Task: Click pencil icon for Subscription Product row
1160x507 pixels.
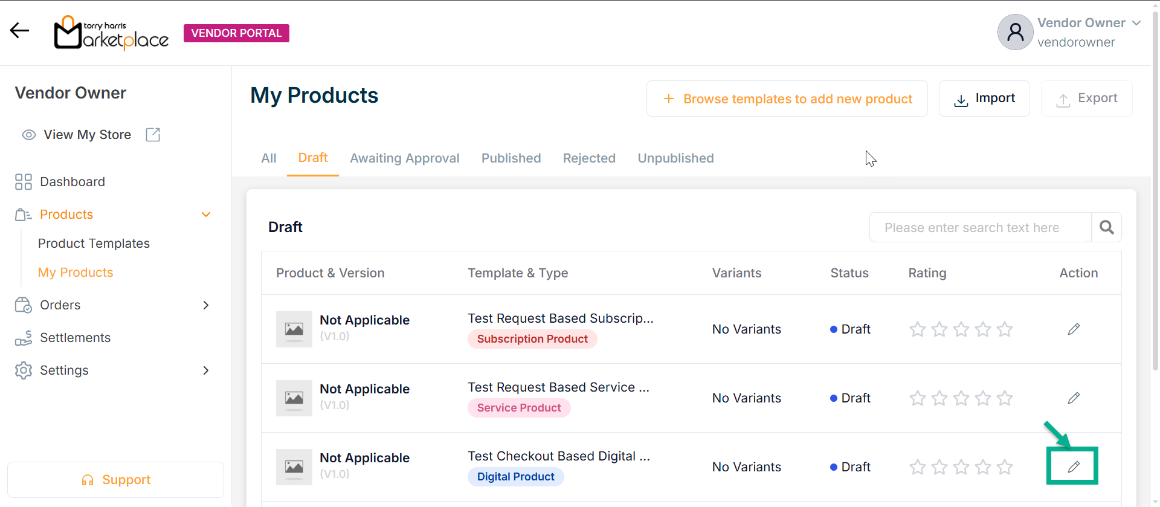Action: [1073, 329]
